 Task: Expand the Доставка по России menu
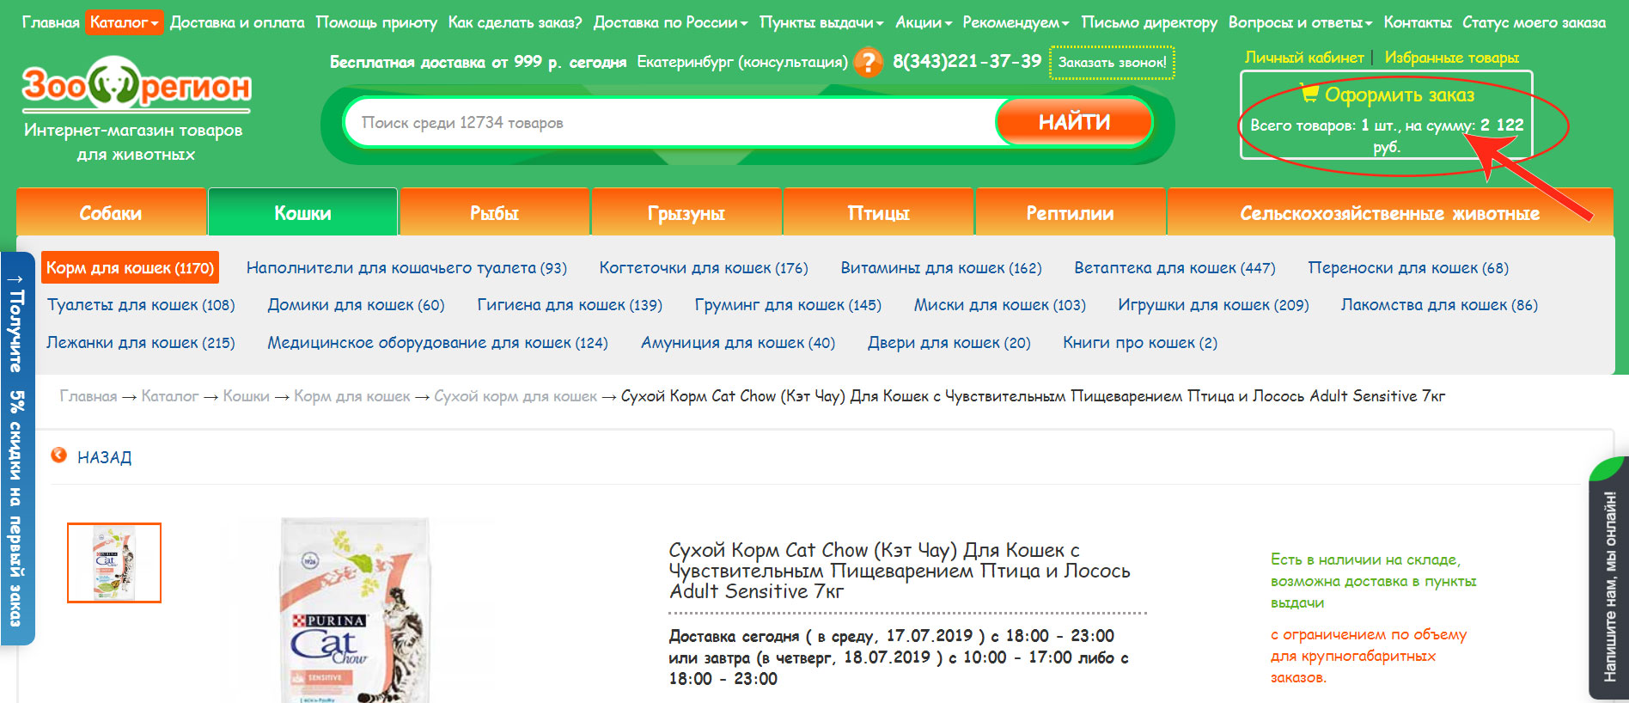[x=670, y=22]
